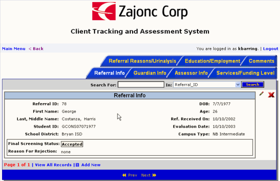The height and width of the screenshot is (181, 280).
Task: Select the Referral Info tab
Action: (110, 73)
